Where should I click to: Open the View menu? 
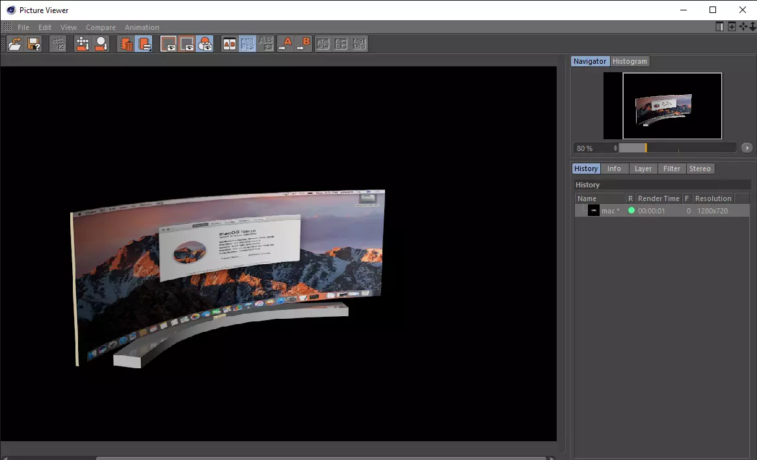click(68, 27)
